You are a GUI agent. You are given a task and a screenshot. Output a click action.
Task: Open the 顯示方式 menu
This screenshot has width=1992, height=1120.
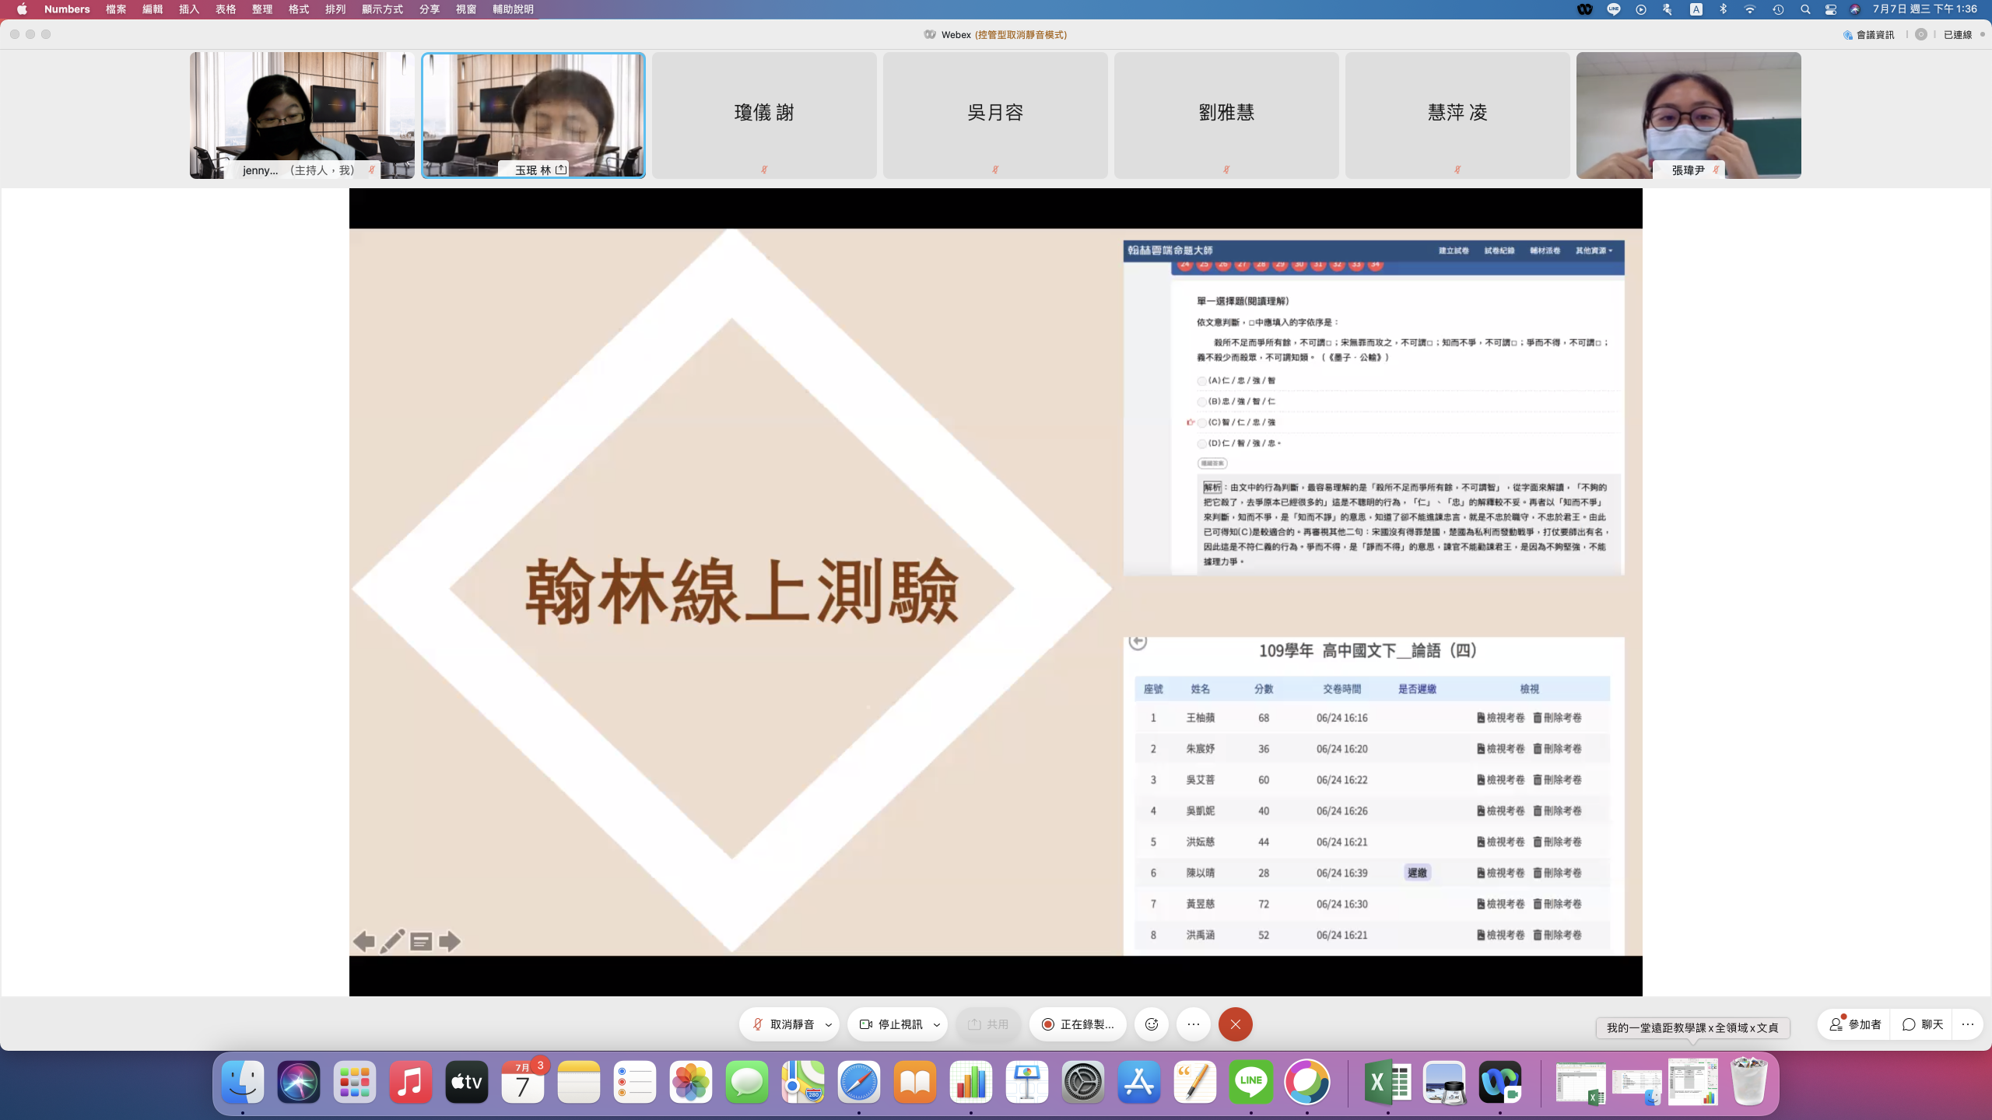coord(382,9)
